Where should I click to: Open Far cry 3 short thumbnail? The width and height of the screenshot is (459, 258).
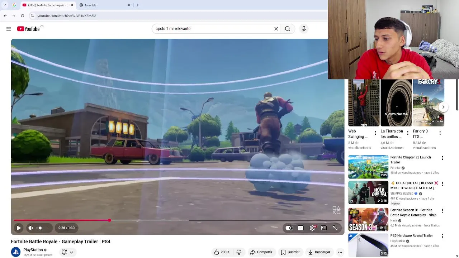429,103
